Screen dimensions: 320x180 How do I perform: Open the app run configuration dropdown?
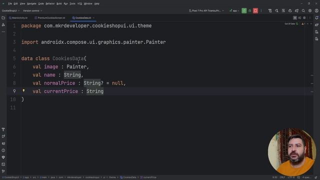[x=234, y=10]
